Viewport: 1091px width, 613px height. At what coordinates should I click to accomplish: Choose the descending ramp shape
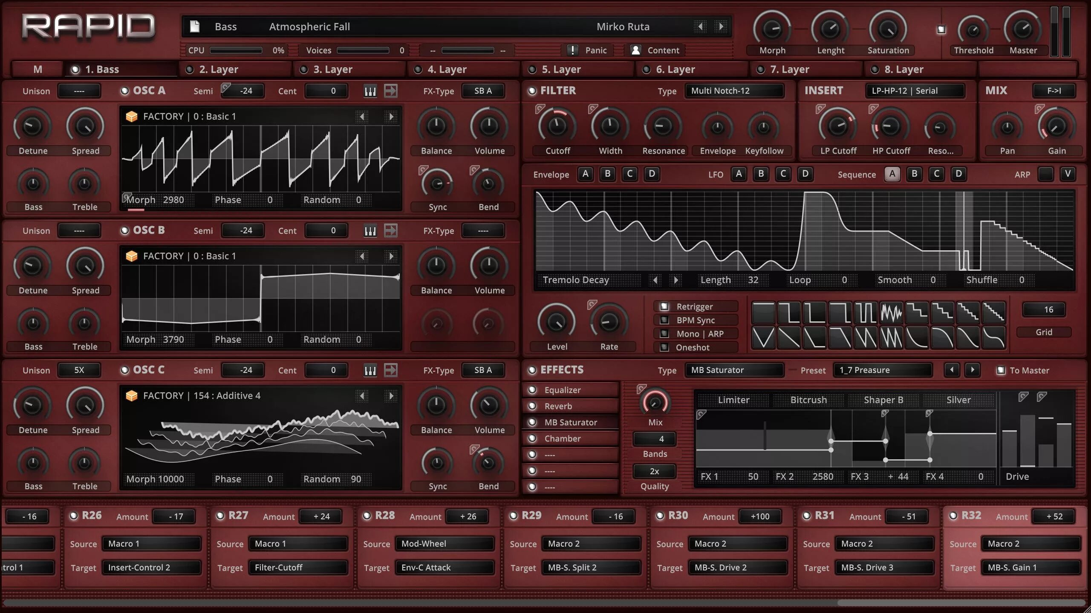click(789, 338)
